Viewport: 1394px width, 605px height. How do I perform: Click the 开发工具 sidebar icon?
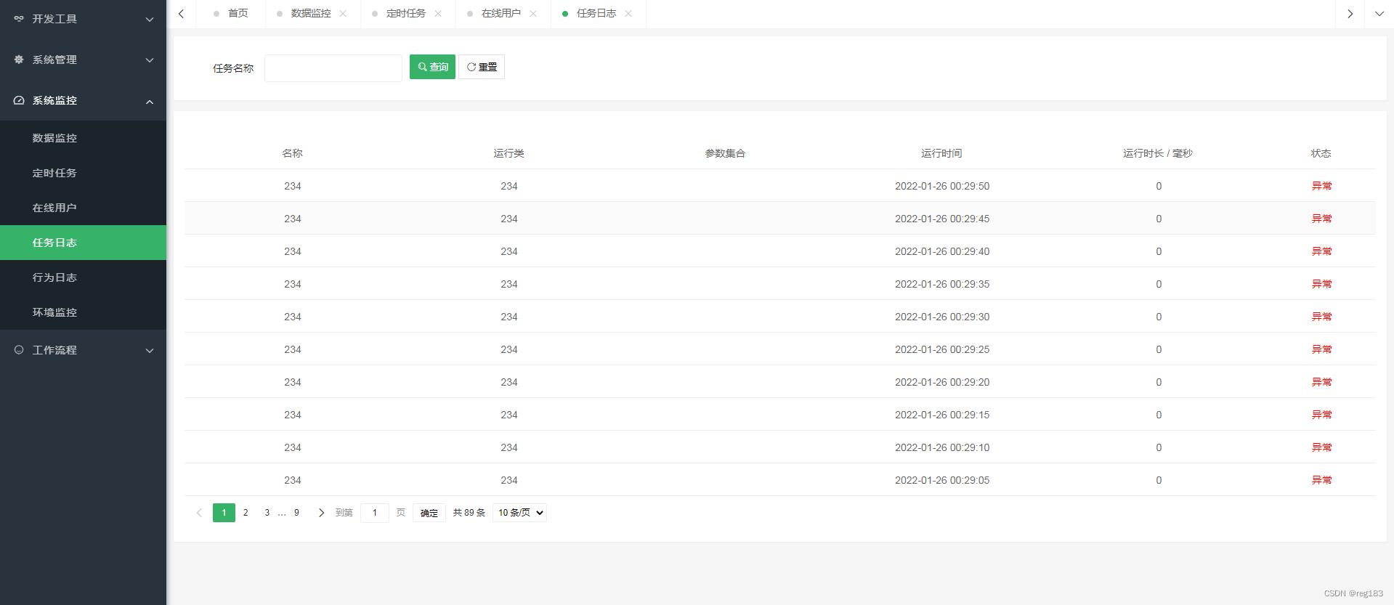(x=19, y=19)
